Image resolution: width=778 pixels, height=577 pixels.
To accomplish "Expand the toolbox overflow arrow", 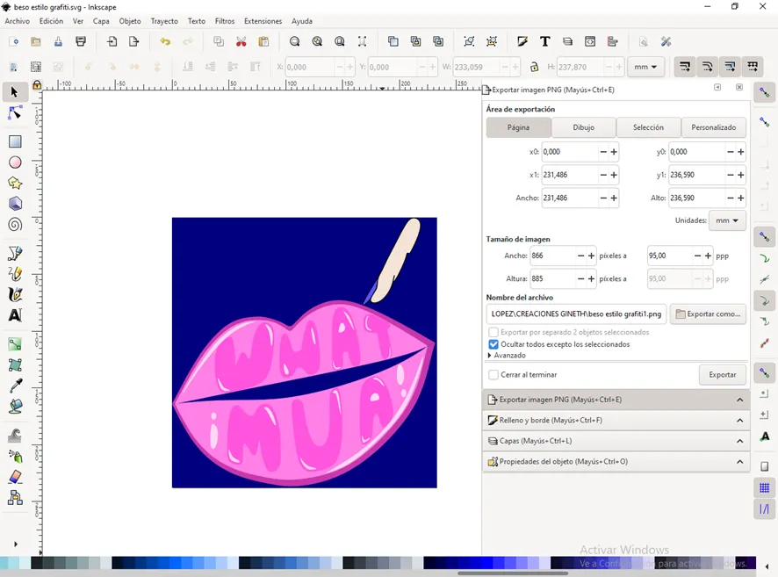I will pyautogui.click(x=16, y=545).
